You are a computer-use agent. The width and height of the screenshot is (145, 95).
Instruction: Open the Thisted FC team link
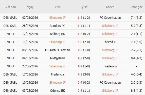[x=110, y=42]
